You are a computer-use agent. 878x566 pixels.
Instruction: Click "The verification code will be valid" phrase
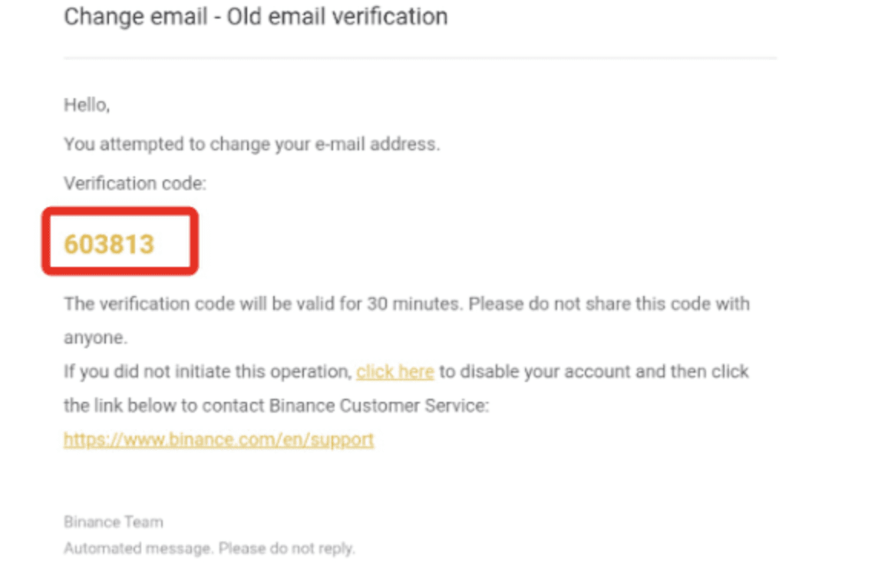213,304
